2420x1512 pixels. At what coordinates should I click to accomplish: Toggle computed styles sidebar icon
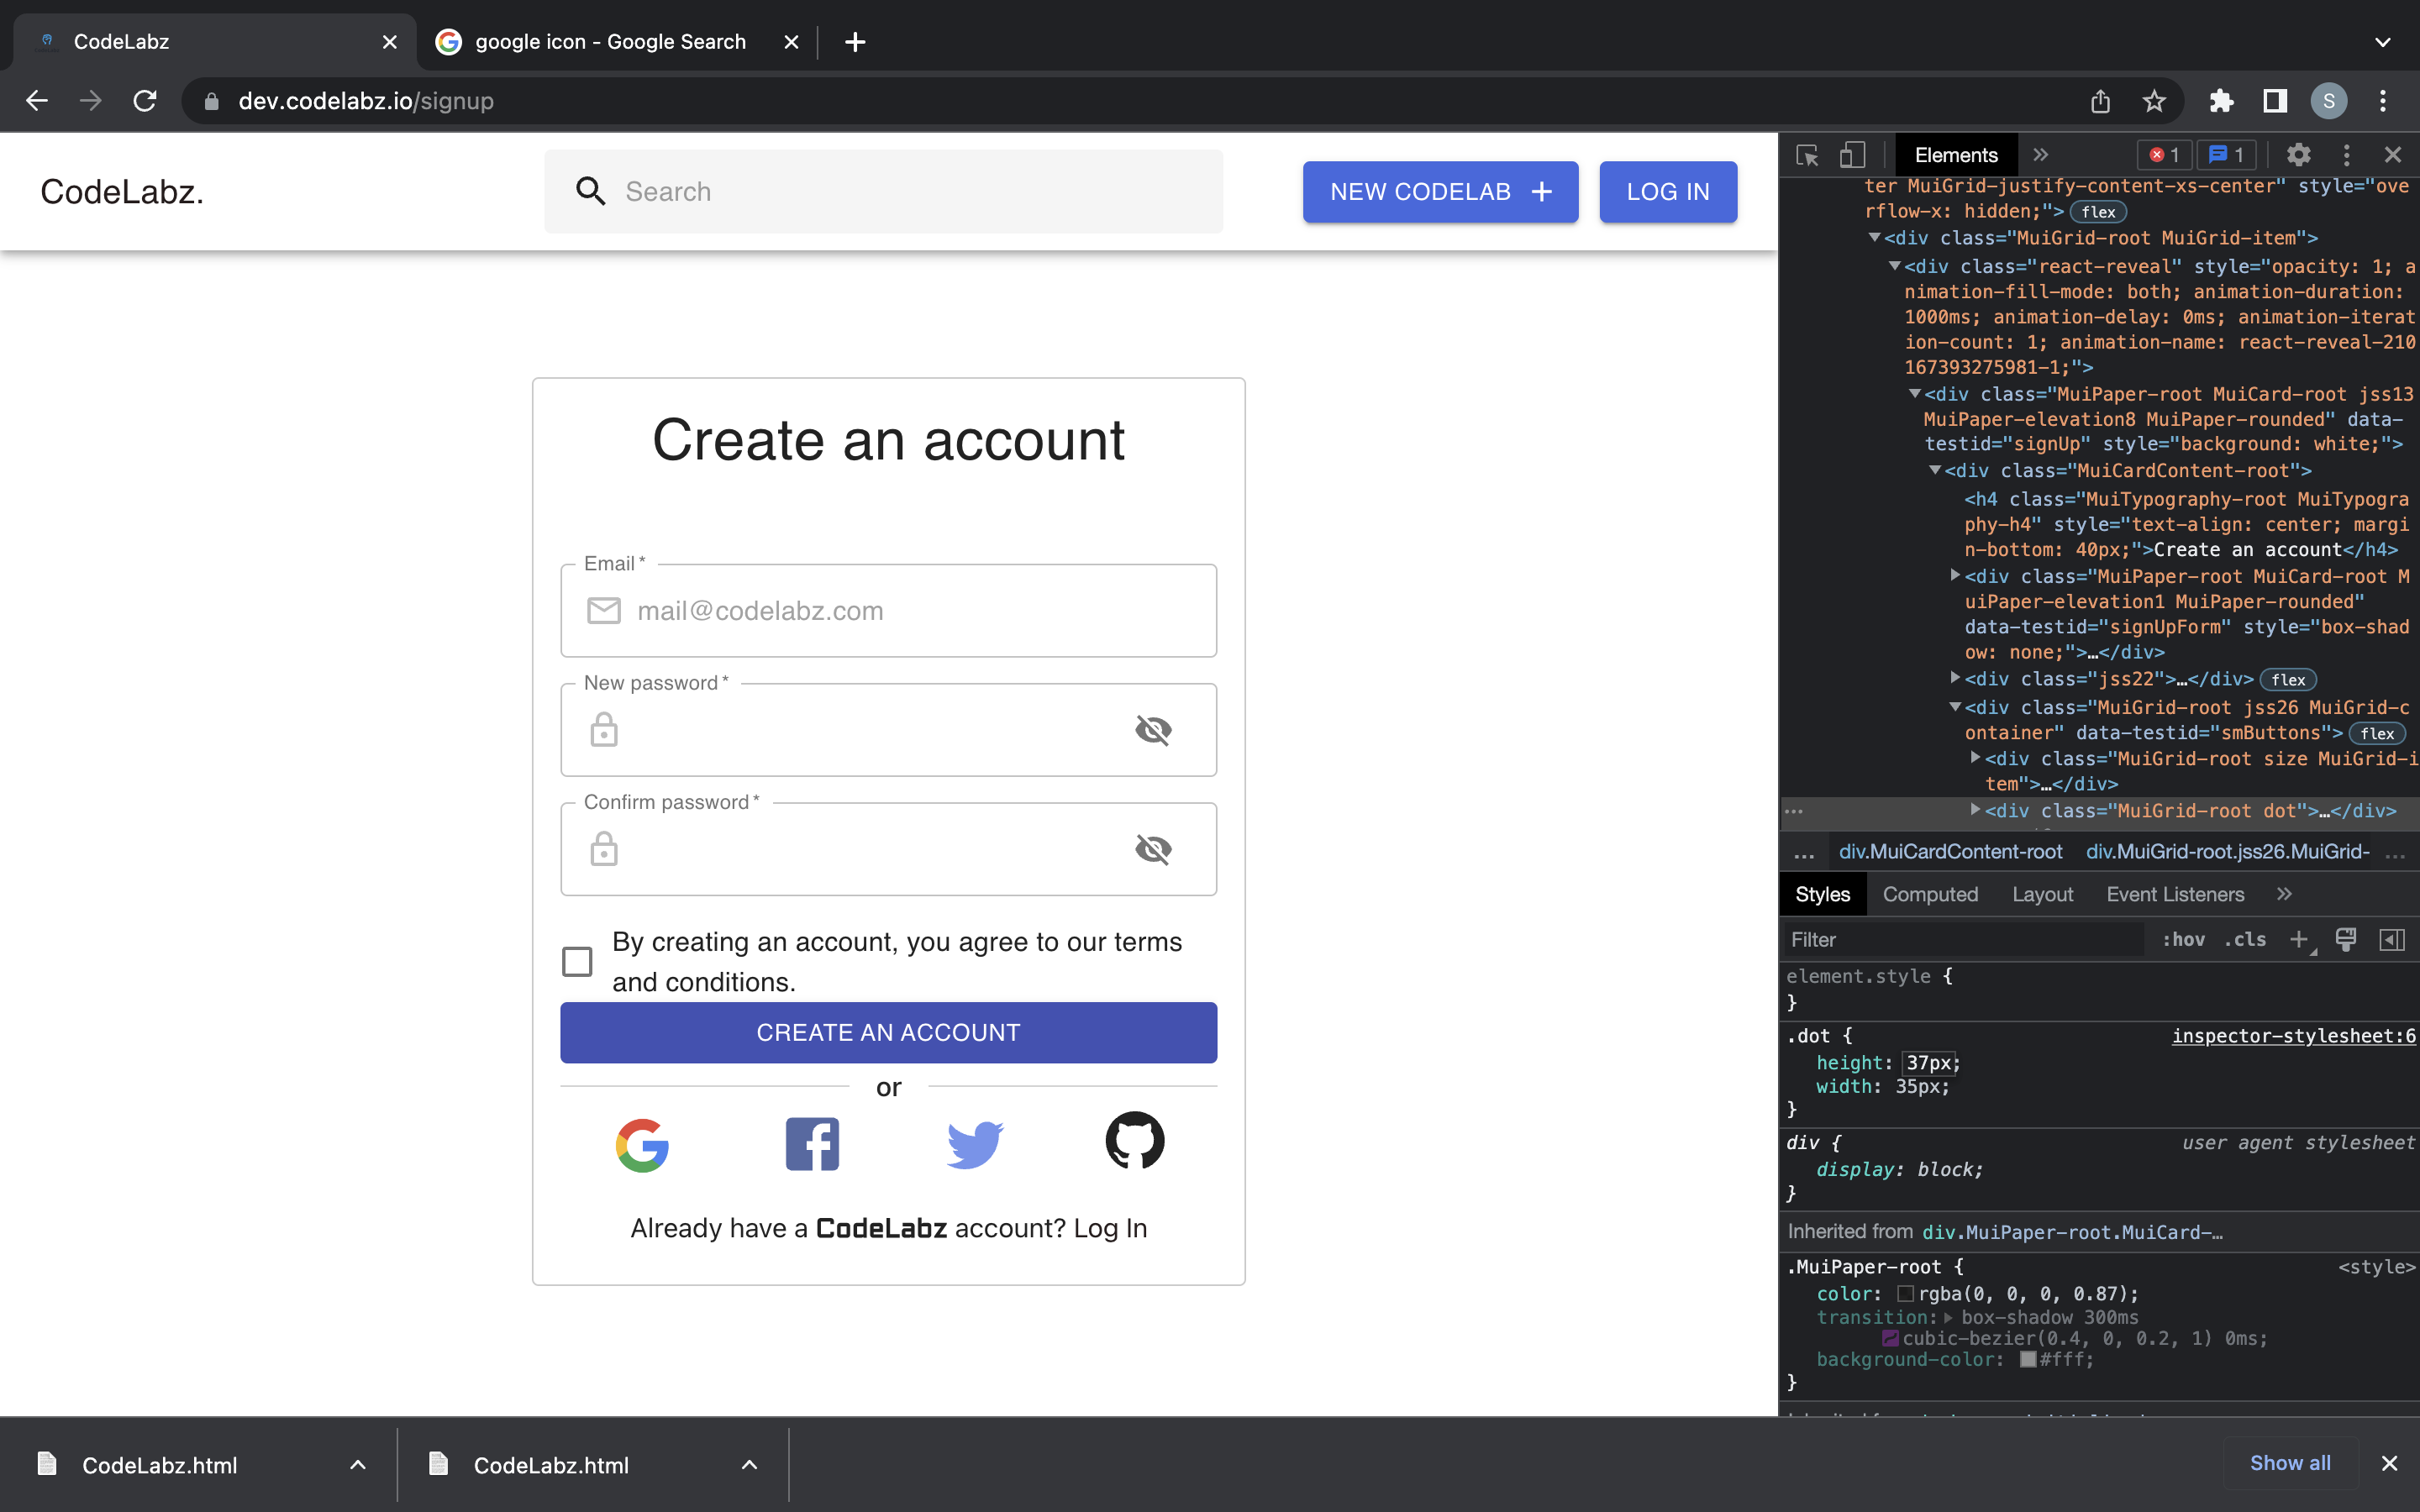pyautogui.click(x=2392, y=940)
